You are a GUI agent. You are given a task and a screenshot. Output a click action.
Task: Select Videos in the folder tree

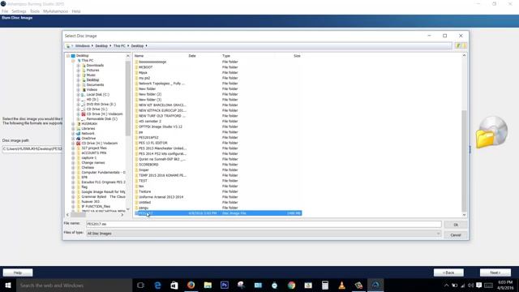click(x=92, y=90)
